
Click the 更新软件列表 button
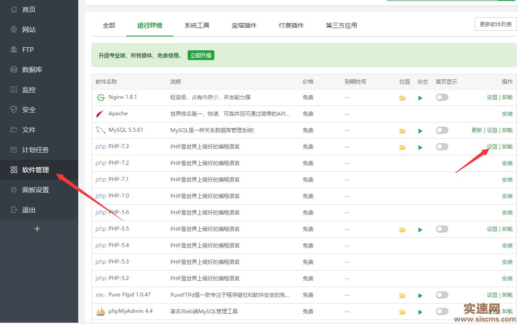point(495,24)
